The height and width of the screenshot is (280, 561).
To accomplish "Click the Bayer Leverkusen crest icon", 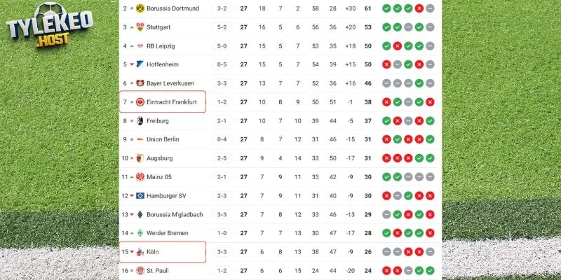I will pyautogui.click(x=140, y=83).
